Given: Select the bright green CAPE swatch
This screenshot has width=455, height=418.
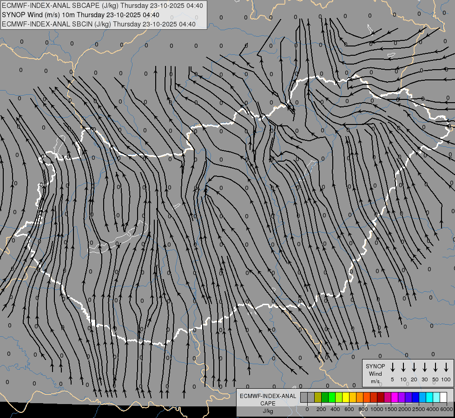Looking at the screenshot, I should [x=332, y=397].
